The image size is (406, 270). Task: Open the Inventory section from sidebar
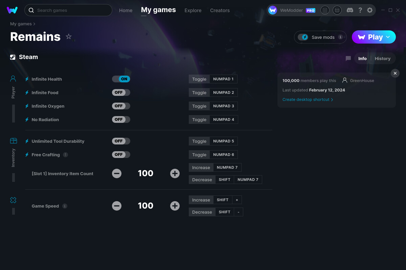tap(13, 140)
